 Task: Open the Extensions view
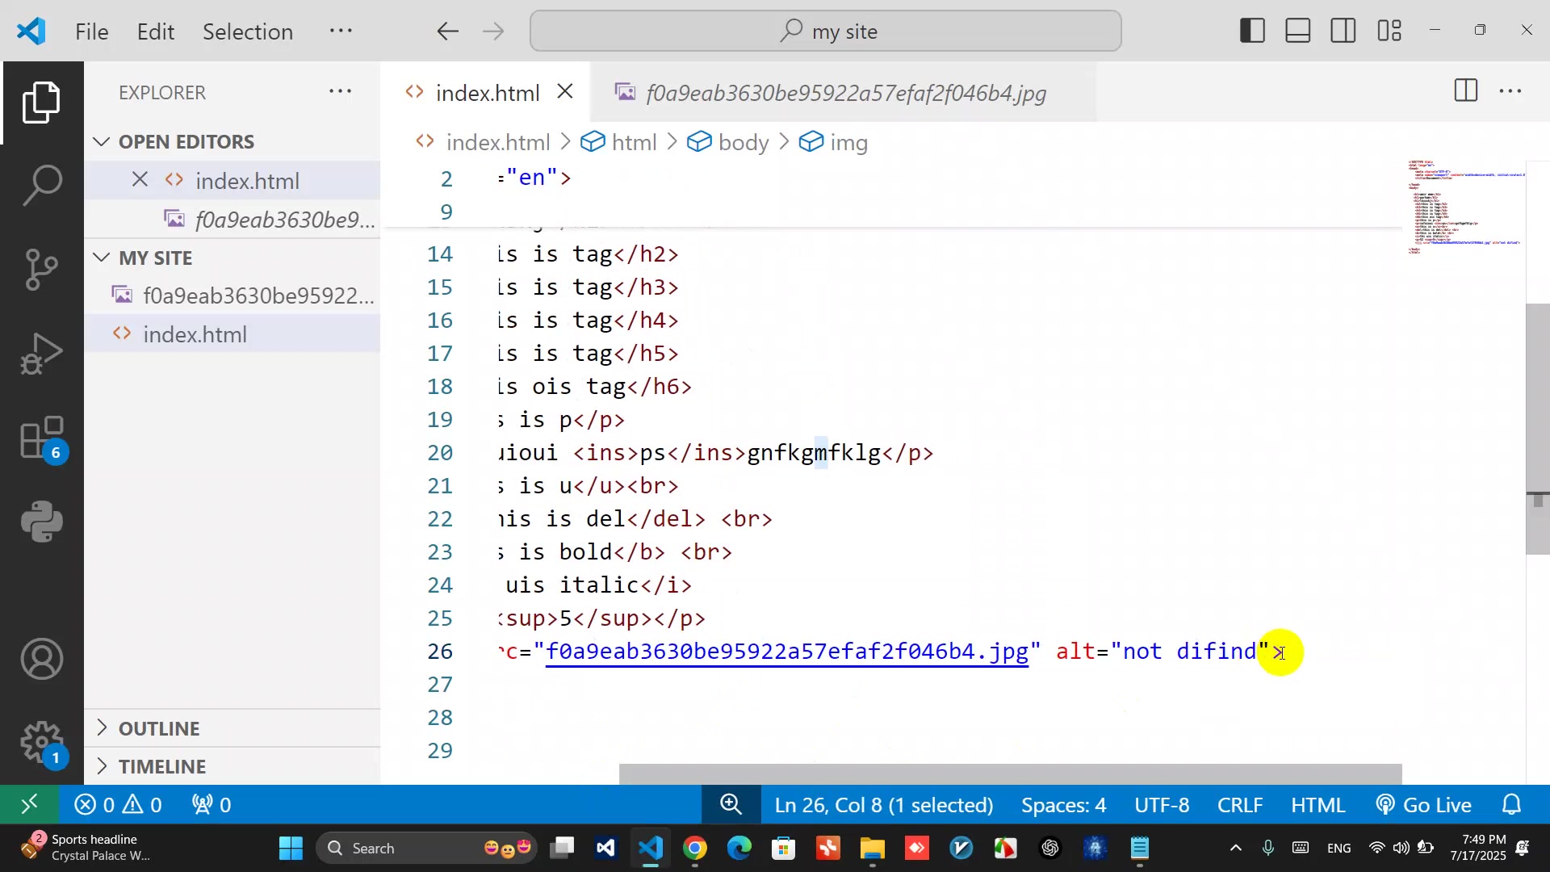42,438
